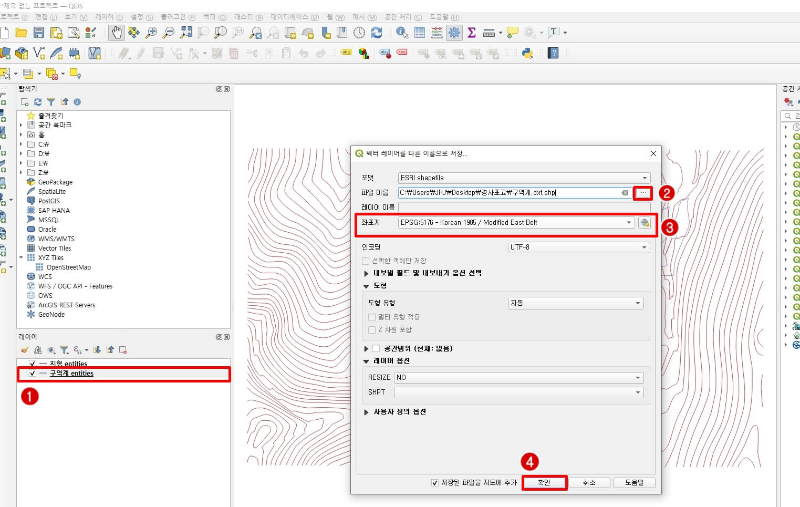800x507 pixels.
Task: Clear the file name field with X icon
Action: 625,193
